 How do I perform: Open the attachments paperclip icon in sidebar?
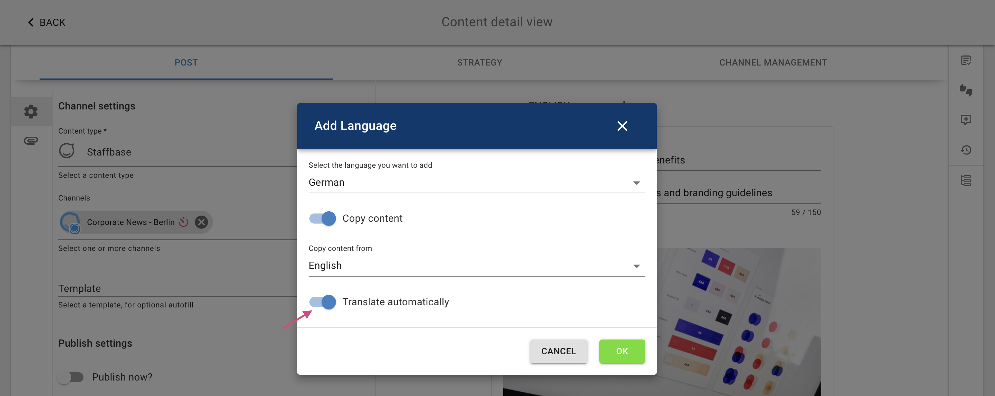click(x=31, y=141)
